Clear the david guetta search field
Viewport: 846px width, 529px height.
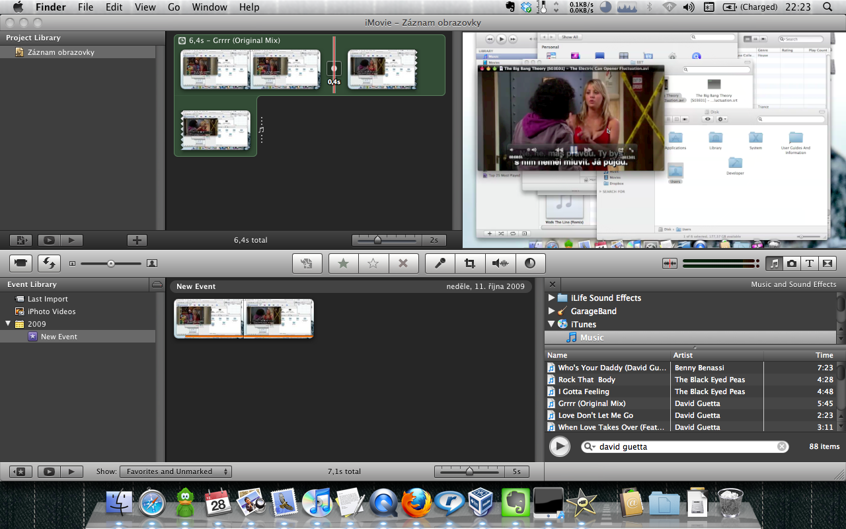[782, 446]
